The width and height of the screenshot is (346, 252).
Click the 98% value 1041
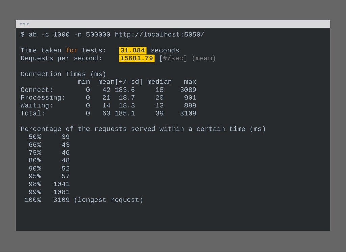[x=61, y=184]
